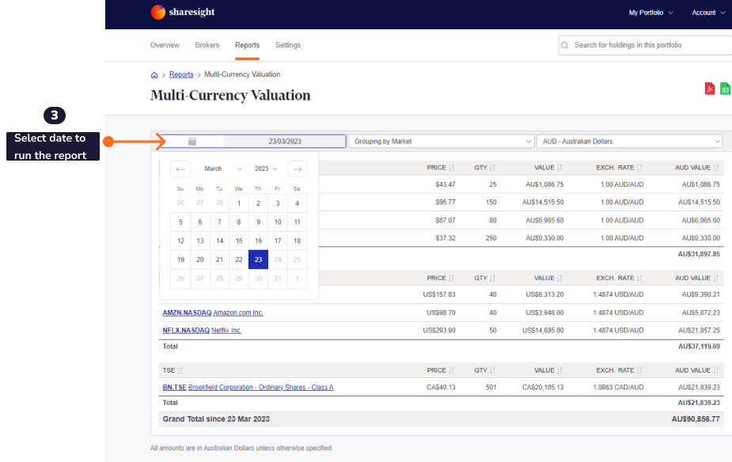Select March 15 in calendar

point(239,240)
